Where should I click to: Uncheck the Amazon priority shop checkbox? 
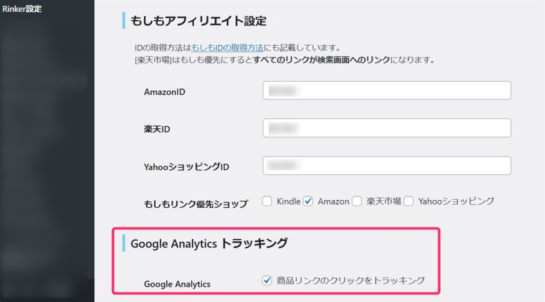point(308,201)
